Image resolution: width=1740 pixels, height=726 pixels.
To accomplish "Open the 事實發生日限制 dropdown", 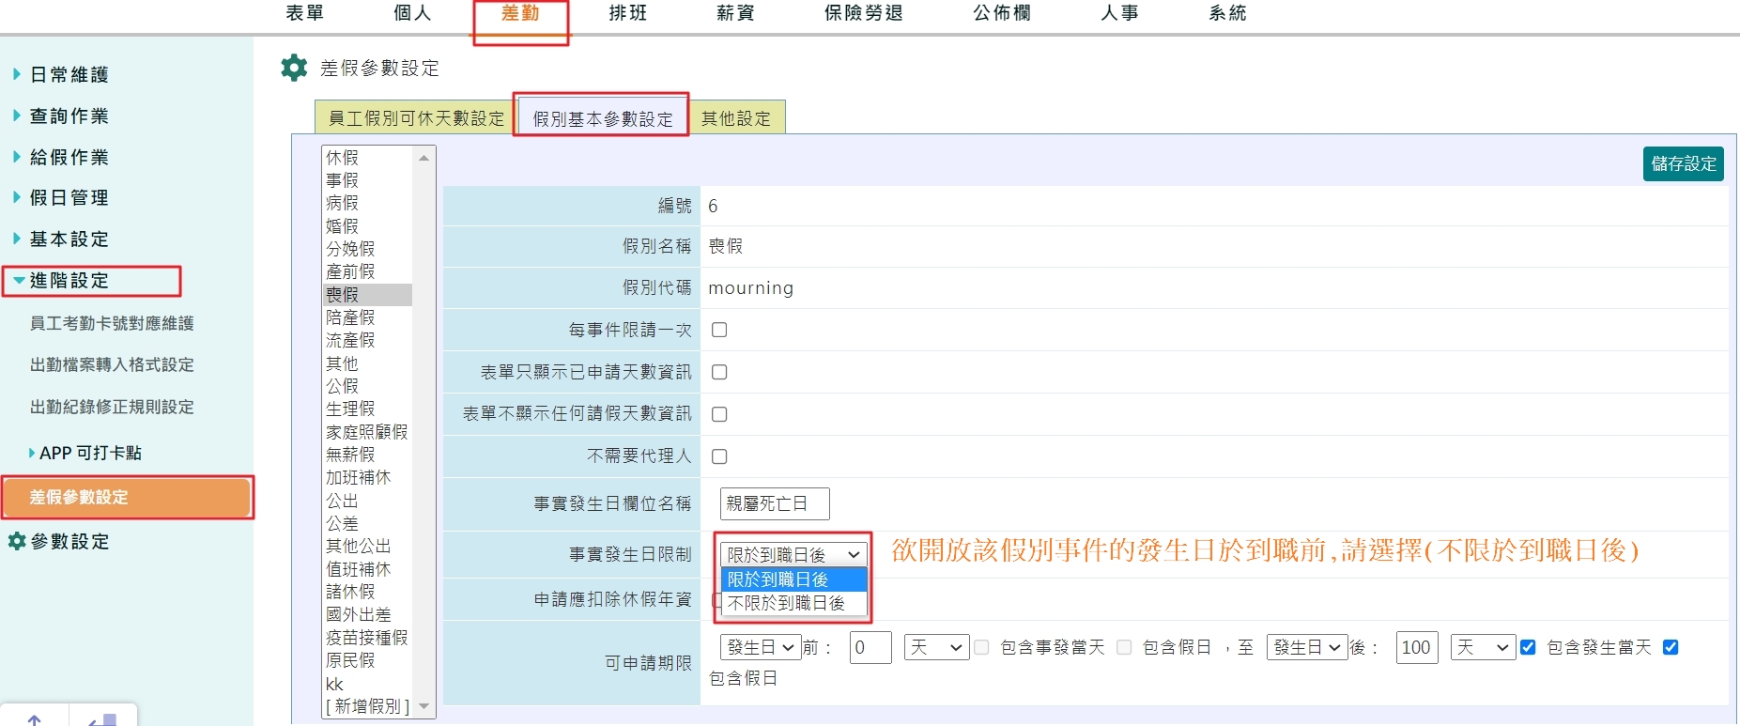I will click(x=793, y=555).
